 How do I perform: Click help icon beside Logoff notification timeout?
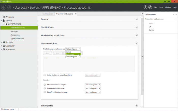click(44, 92)
